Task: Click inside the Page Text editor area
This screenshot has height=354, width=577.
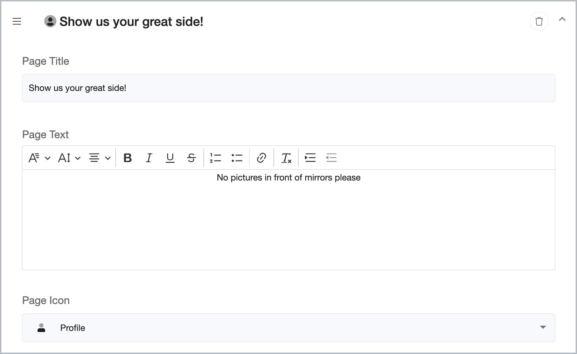Action: 288,220
